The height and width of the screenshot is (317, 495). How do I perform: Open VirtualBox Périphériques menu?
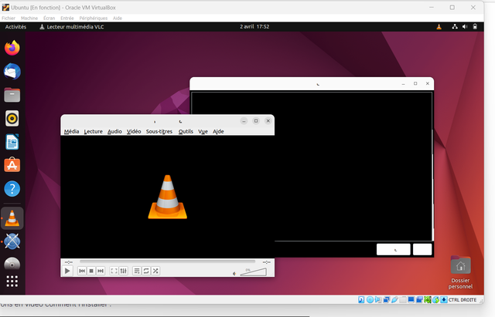tap(94, 19)
